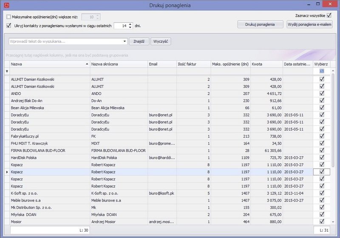Click the red app icon in title bar

(x=6, y=5)
